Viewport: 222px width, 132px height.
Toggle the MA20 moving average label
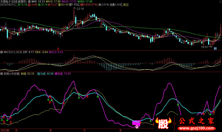[71, 2]
